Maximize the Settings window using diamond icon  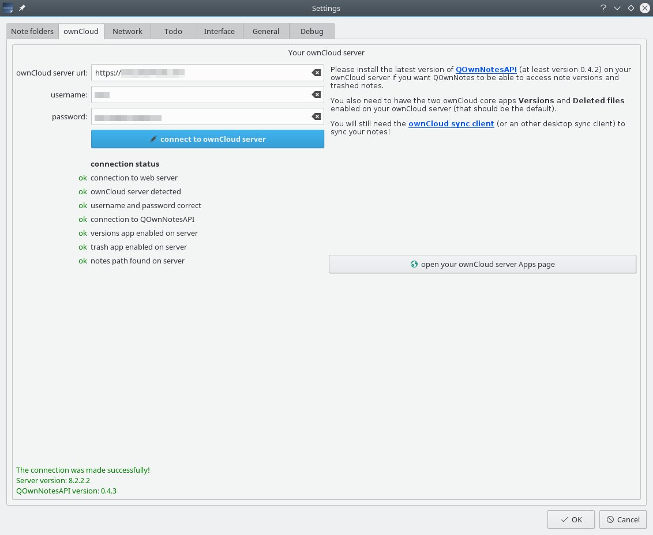coord(631,8)
